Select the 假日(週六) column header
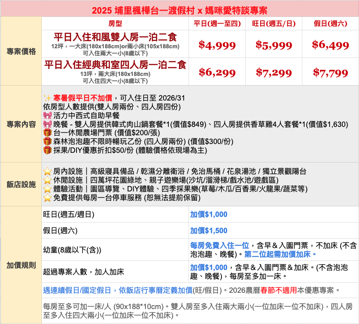359x324 pixels. coord(330,23)
